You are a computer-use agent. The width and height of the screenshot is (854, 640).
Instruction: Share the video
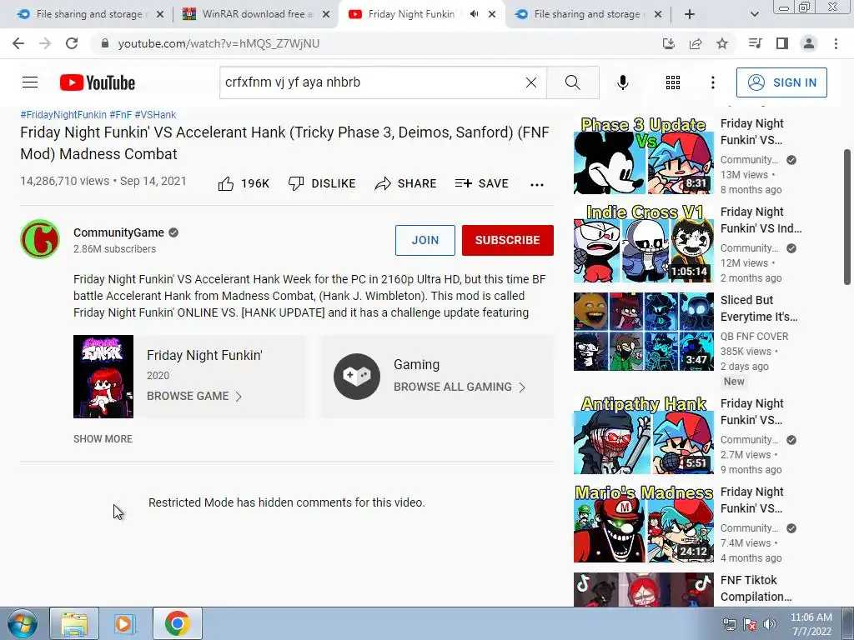pyautogui.click(x=406, y=184)
